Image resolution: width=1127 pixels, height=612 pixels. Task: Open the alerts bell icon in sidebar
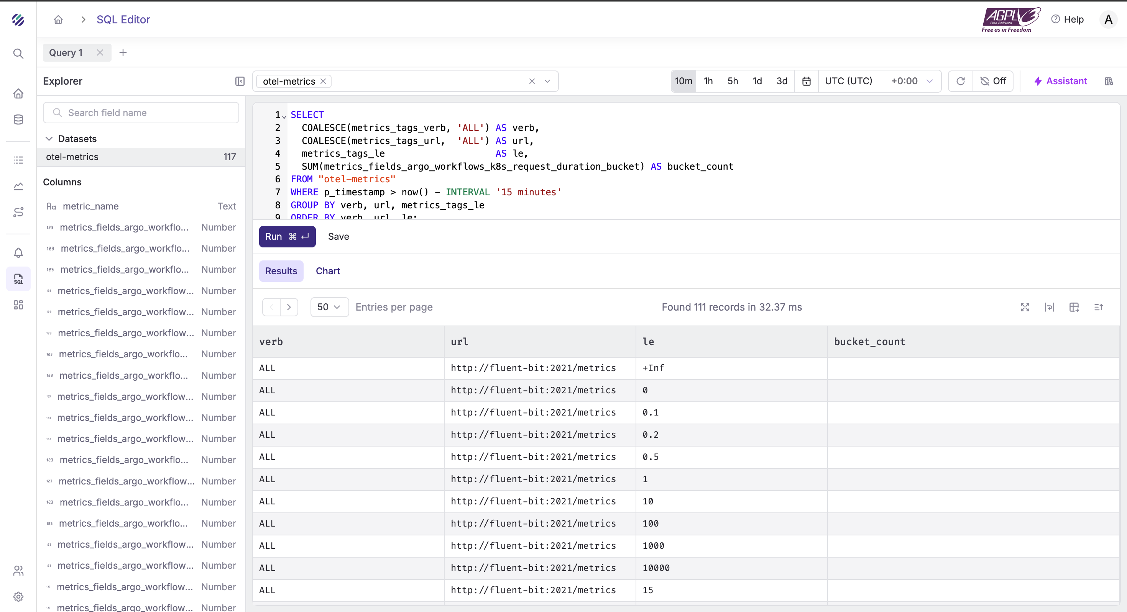(18, 253)
